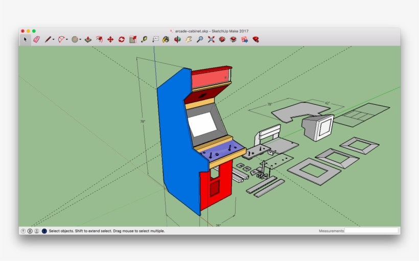Select the Rotate tool
Viewport: 419px width, 261px height.
point(122,39)
